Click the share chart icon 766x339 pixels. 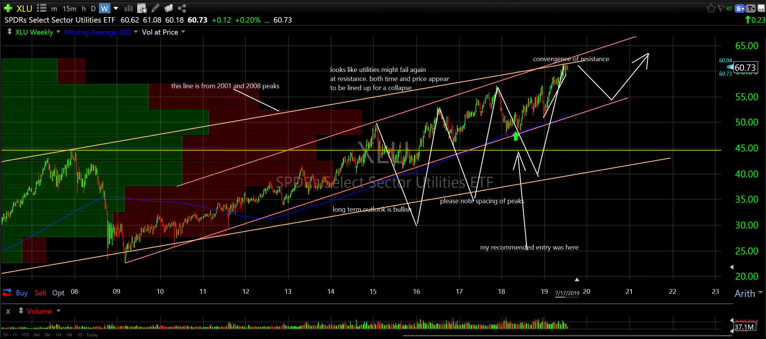[182, 8]
